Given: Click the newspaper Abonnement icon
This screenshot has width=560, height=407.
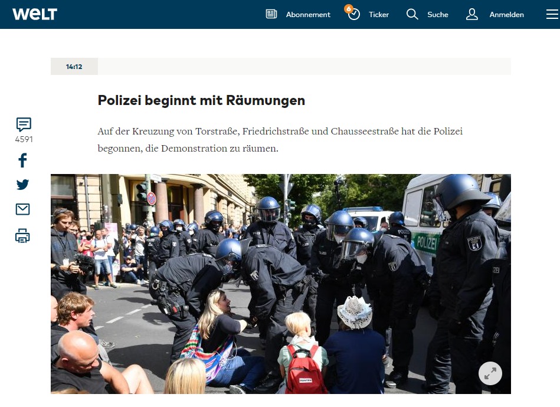Looking at the screenshot, I should pos(271,14).
